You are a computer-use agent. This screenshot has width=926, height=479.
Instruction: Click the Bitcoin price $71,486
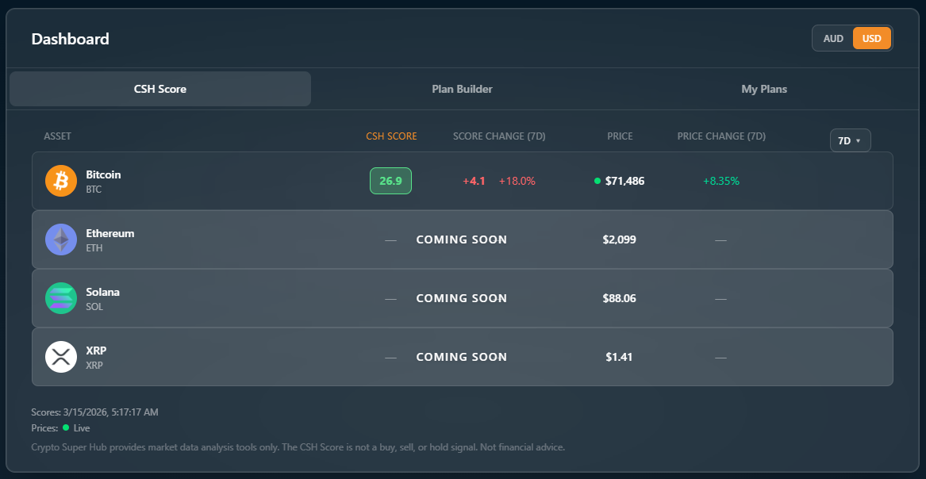pos(624,181)
